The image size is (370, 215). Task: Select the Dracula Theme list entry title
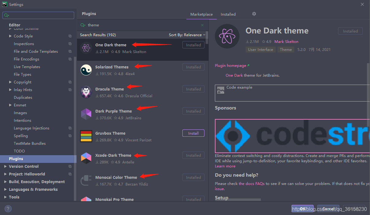pyautogui.click(x=109, y=89)
